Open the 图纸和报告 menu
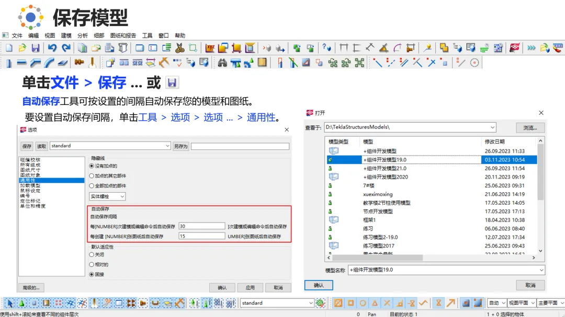 (123, 36)
